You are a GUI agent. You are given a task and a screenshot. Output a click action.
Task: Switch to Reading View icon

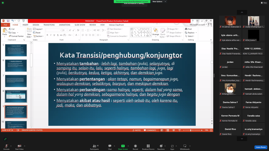[174, 130]
